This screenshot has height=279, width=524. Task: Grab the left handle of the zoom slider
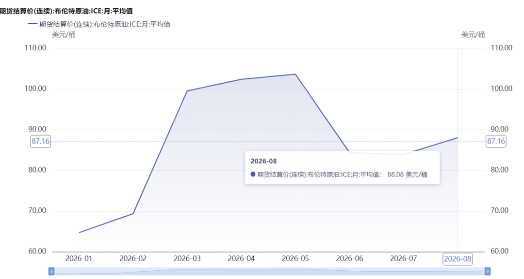coord(51,271)
